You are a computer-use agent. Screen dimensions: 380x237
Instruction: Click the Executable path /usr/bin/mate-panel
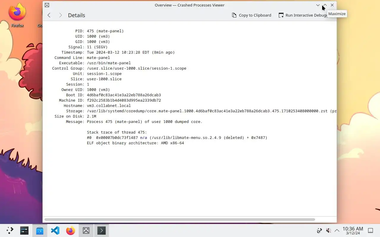pyautogui.click(x=109, y=63)
